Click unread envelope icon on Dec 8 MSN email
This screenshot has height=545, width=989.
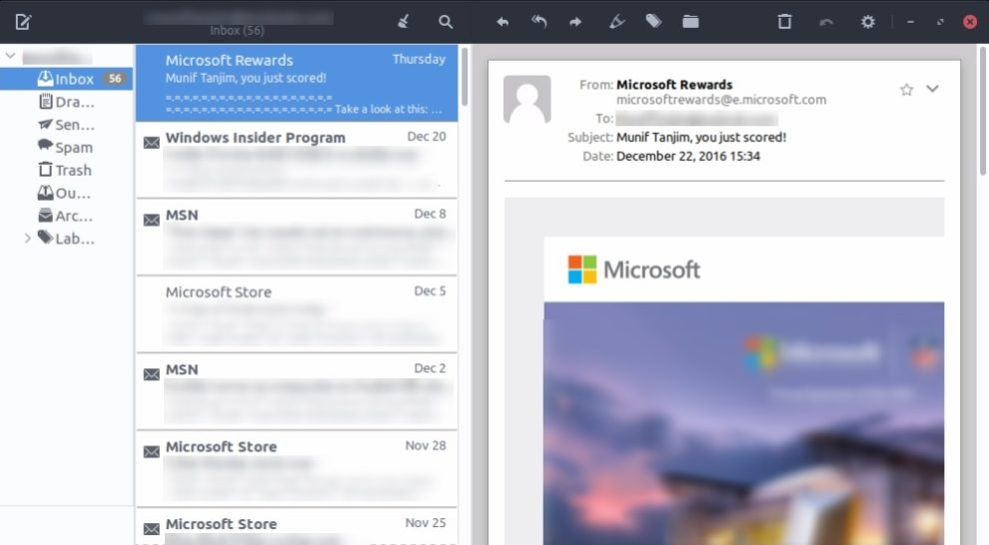click(152, 220)
